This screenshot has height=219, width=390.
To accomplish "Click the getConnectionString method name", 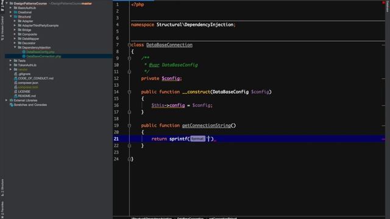I will tap(206, 126).
